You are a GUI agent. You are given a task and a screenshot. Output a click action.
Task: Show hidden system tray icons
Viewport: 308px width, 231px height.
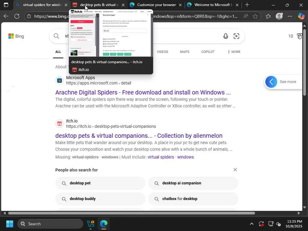[x=252, y=224]
